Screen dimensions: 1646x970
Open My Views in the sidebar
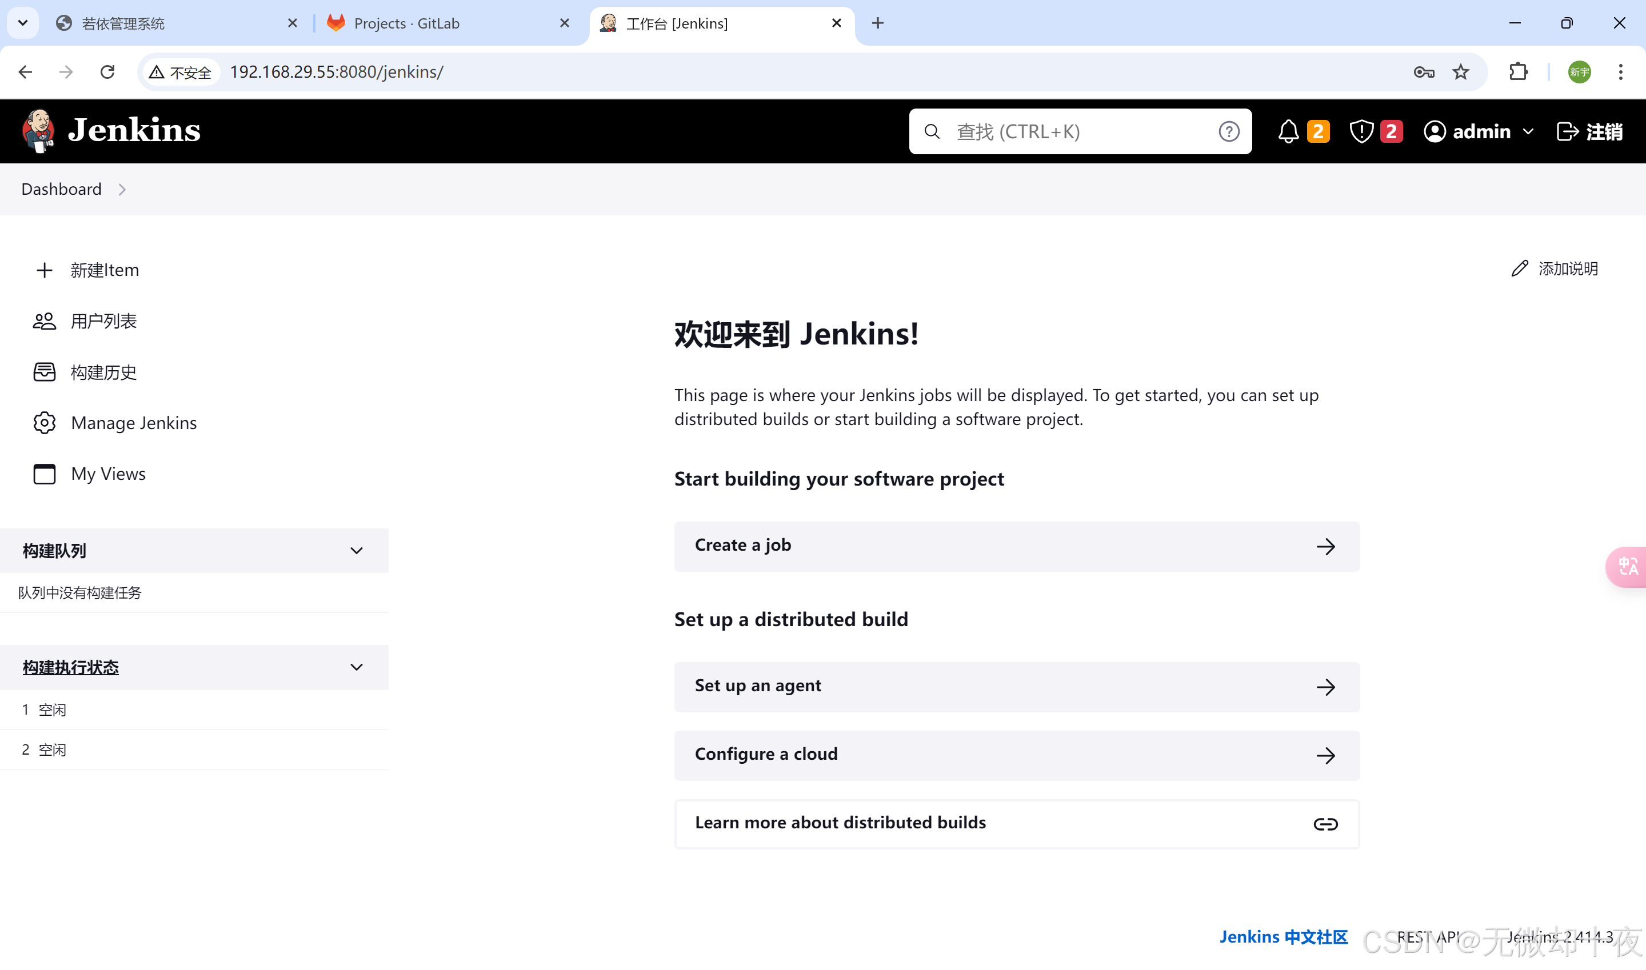pyautogui.click(x=108, y=474)
